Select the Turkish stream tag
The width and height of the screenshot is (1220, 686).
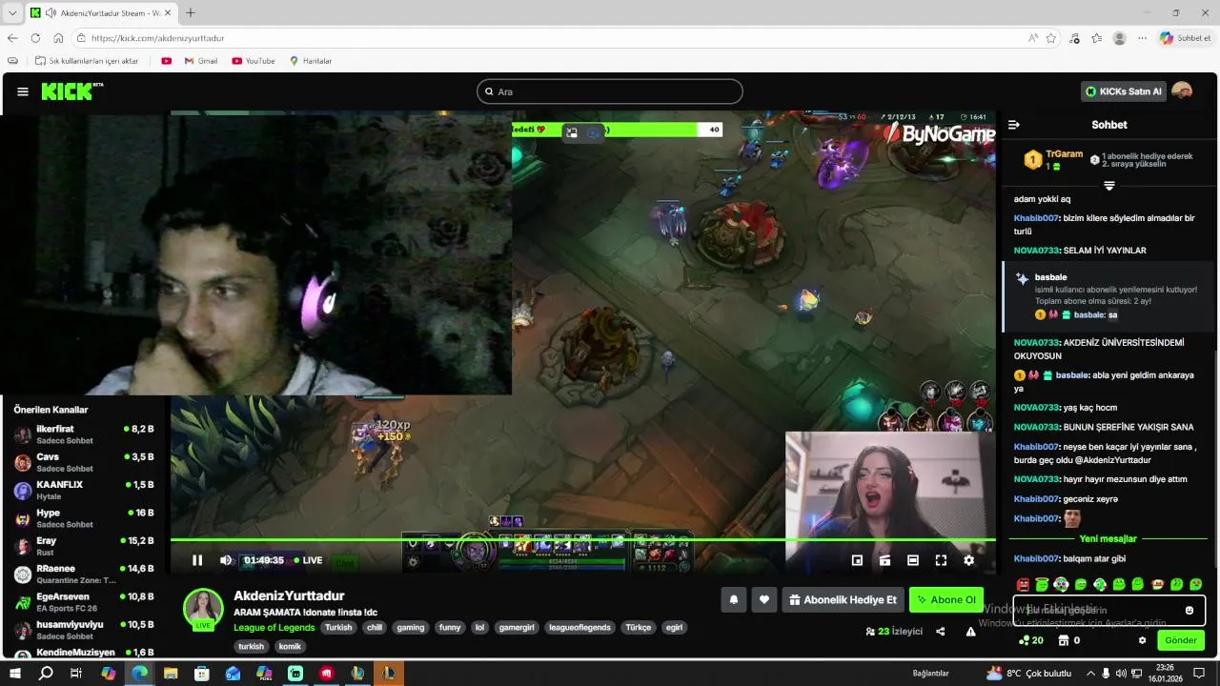pos(338,628)
